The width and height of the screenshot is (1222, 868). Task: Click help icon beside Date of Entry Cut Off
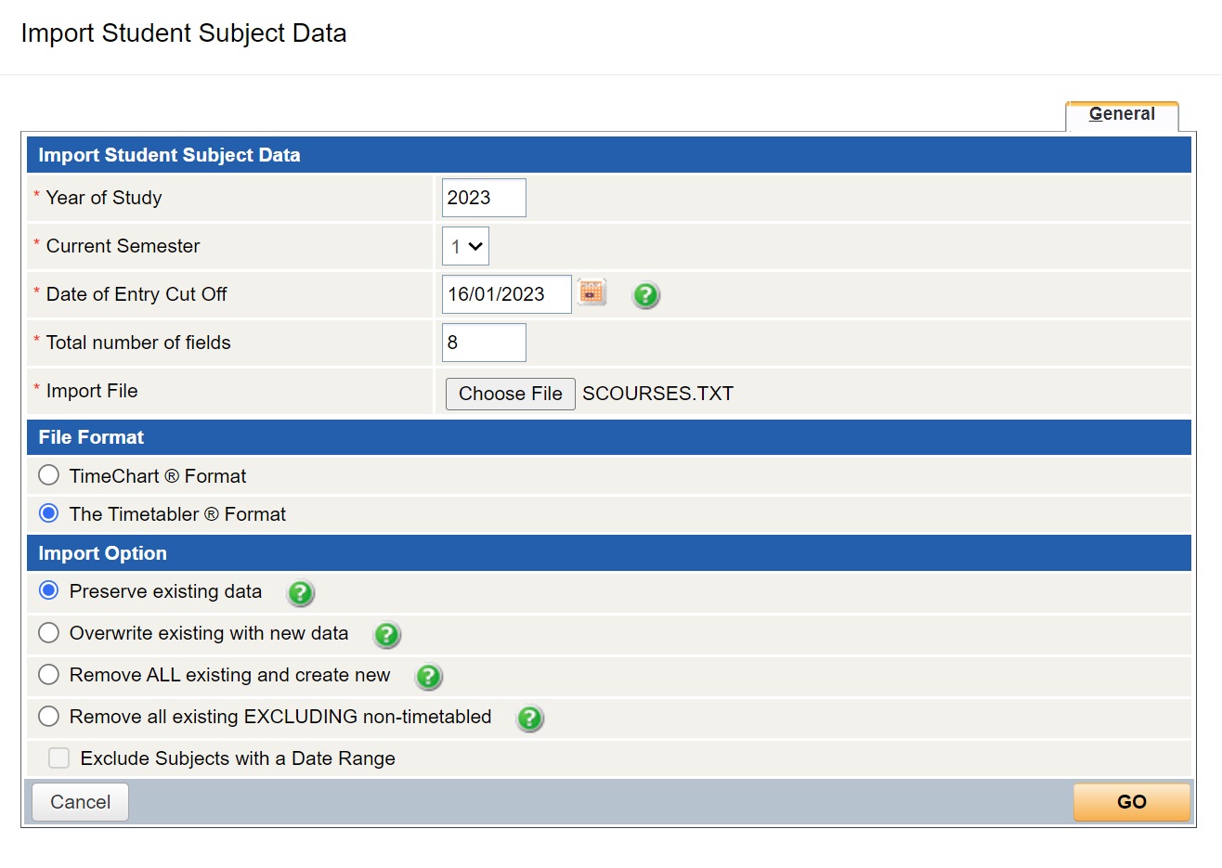tap(645, 295)
